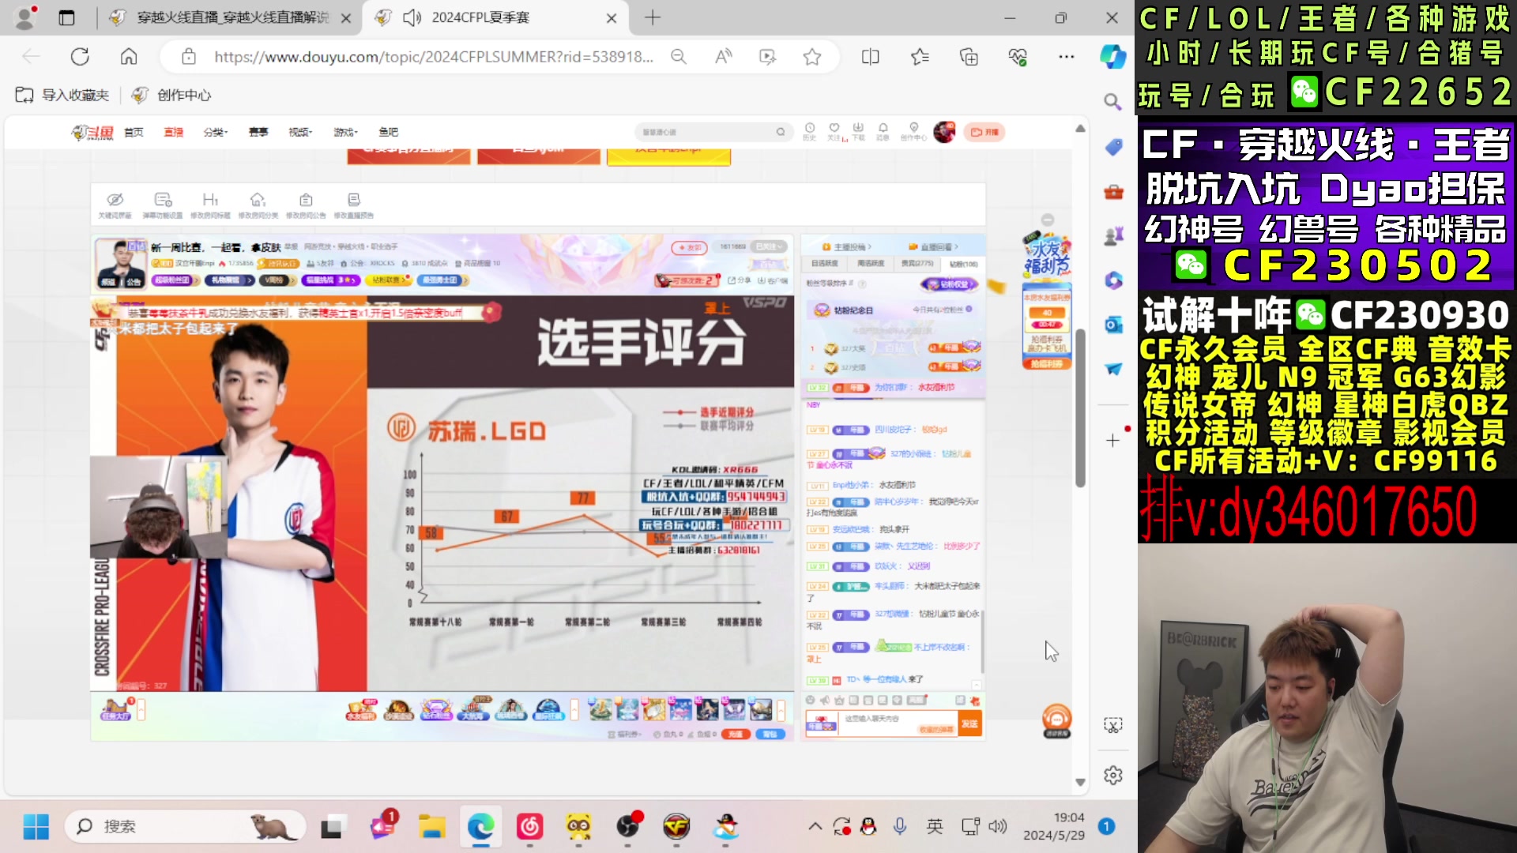
Task: Click the 友邻 friend button
Action: pos(689,247)
